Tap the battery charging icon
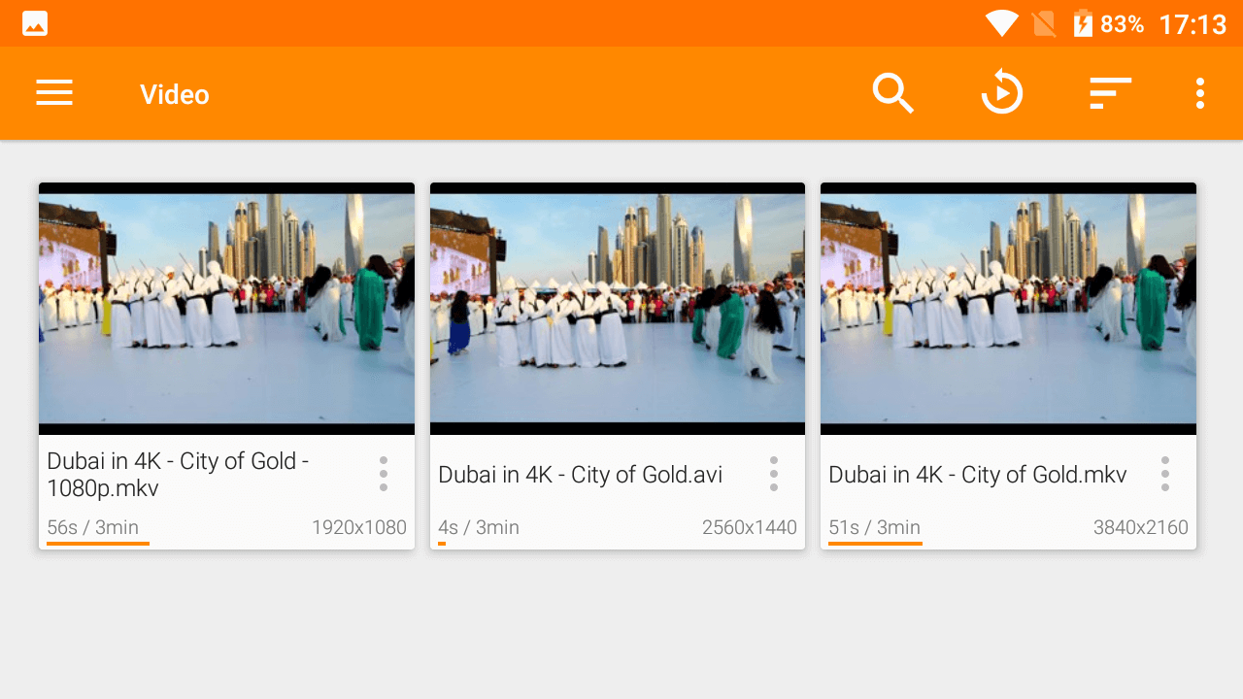1243x699 pixels. [1083, 23]
